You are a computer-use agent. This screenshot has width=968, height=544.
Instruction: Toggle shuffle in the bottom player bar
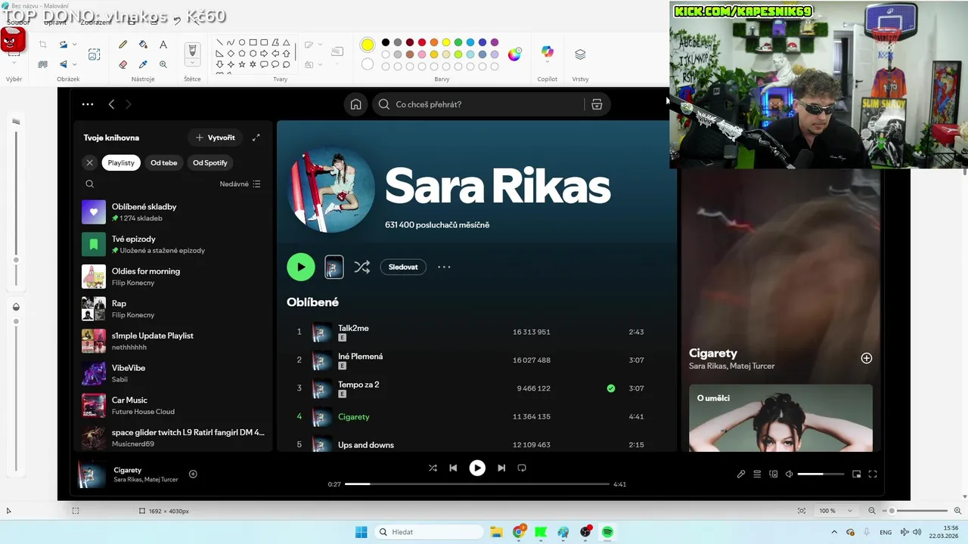tap(433, 468)
